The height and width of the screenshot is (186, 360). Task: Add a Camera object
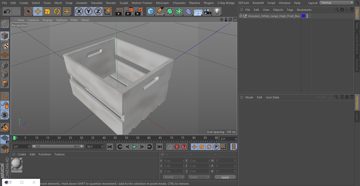[208, 12]
